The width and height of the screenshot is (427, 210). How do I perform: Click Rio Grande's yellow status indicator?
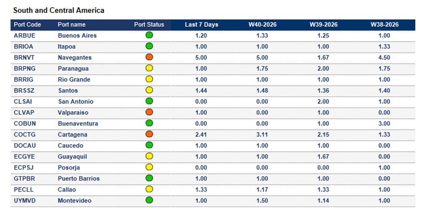(149, 79)
